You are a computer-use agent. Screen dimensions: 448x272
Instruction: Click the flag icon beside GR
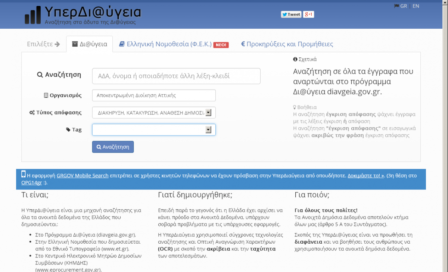click(x=396, y=6)
